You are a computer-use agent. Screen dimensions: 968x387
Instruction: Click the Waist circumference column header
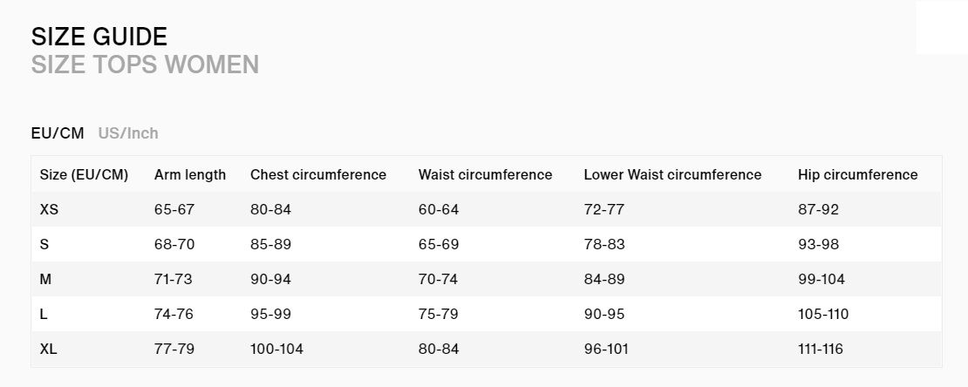pos(485,174)
